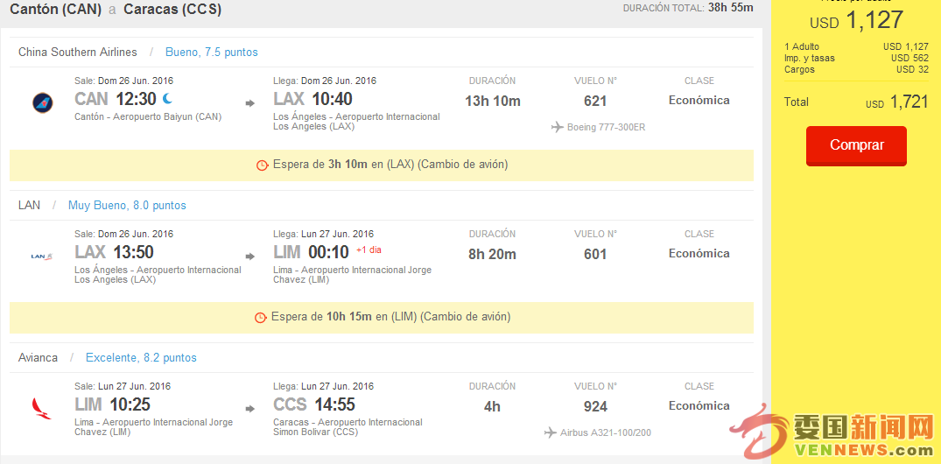Click the moon night-flight icon beside 12:30
The width and height of the screenshot is (941, 464).
click(167, 98)
